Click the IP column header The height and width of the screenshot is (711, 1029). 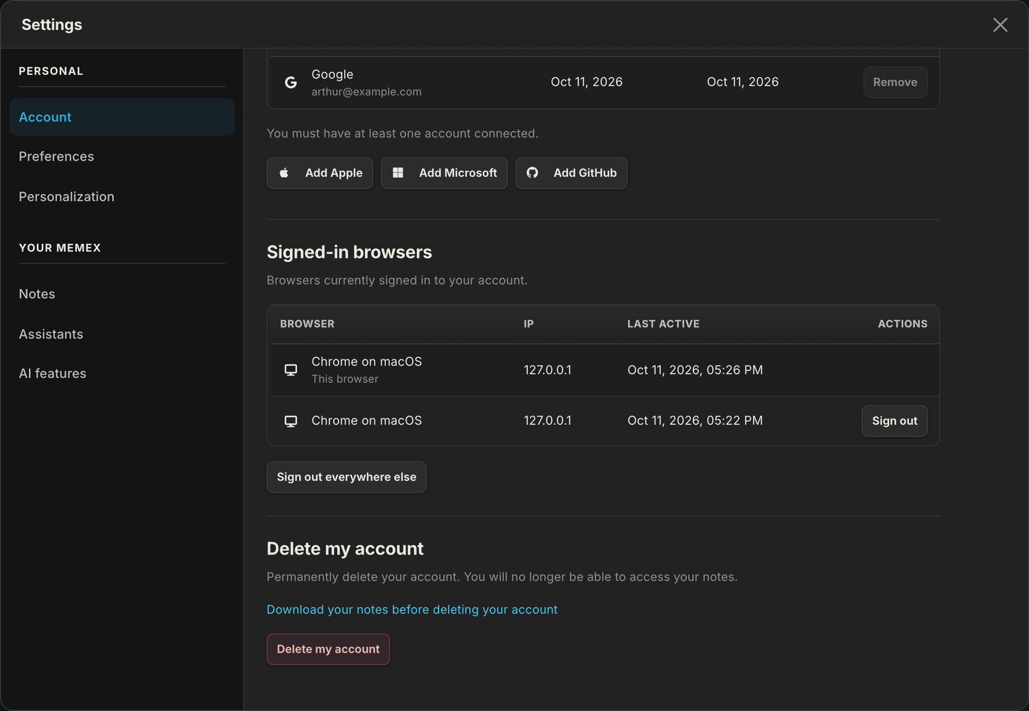[x=529, y=324]
